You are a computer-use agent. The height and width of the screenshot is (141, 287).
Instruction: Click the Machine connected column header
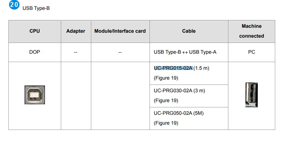click(251, 31)
